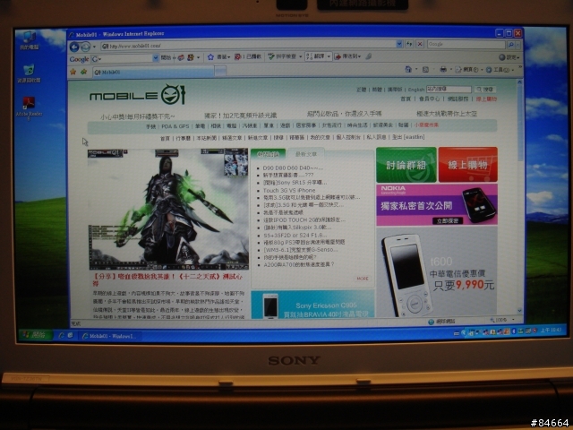This screenshot has height=430, width=573.
Task: Click the Quick Launch Internet Explorer icon
Action: [x=61, y=335]
